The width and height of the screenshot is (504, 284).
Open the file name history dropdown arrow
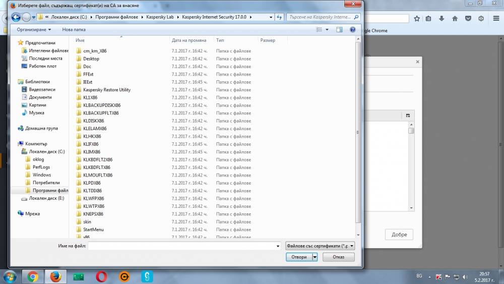tap(278, 246)
